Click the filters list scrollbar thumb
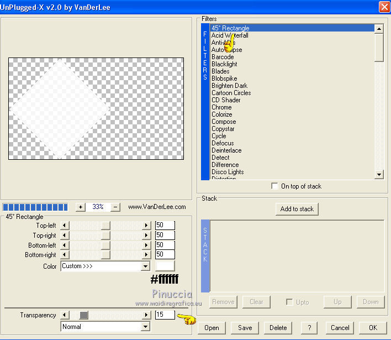The image size is (391, 340). pos(379,48)
